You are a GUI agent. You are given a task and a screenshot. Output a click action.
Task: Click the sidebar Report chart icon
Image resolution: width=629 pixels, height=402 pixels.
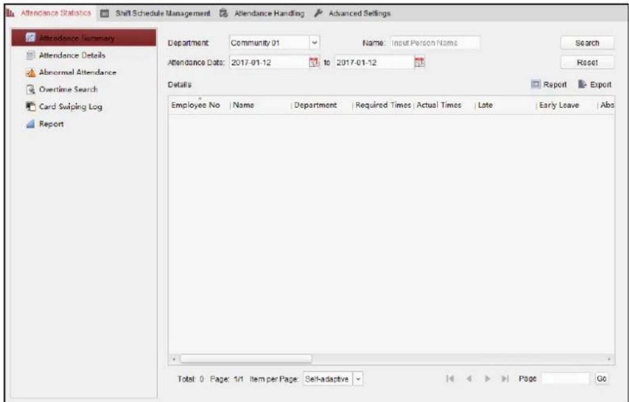31,124
